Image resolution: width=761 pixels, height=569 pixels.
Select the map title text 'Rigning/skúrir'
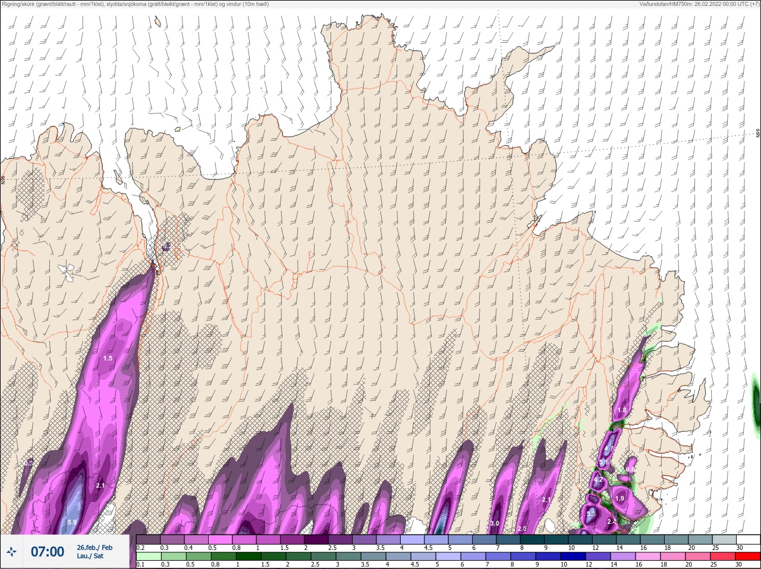tap(20, 4)
